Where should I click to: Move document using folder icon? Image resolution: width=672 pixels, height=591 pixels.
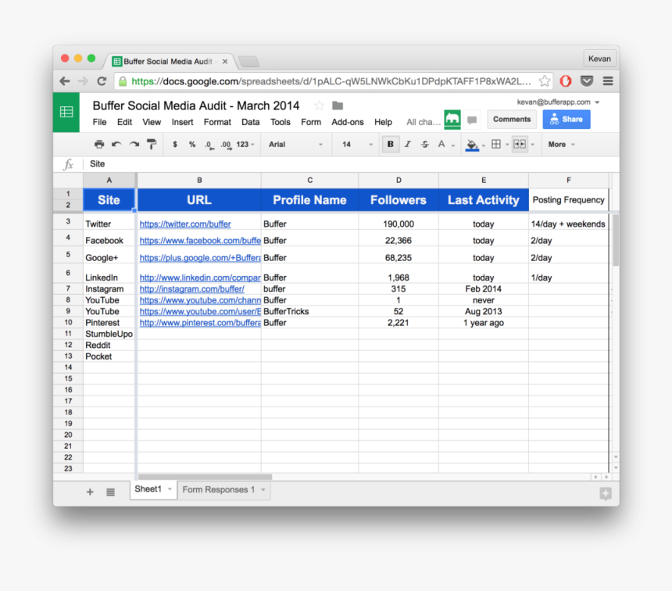[338, 106]
